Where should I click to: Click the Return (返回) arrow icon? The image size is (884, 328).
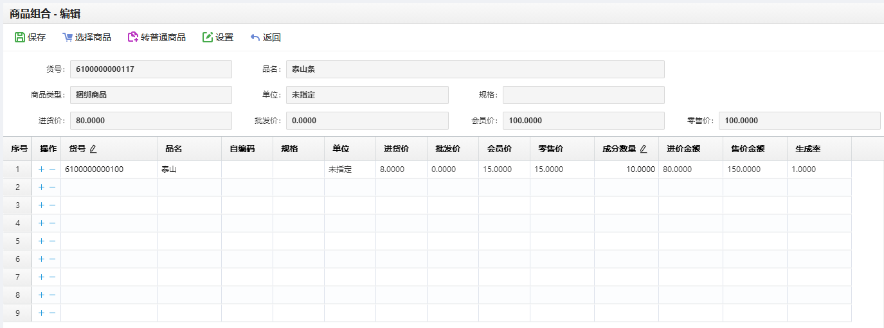point(255,37)
